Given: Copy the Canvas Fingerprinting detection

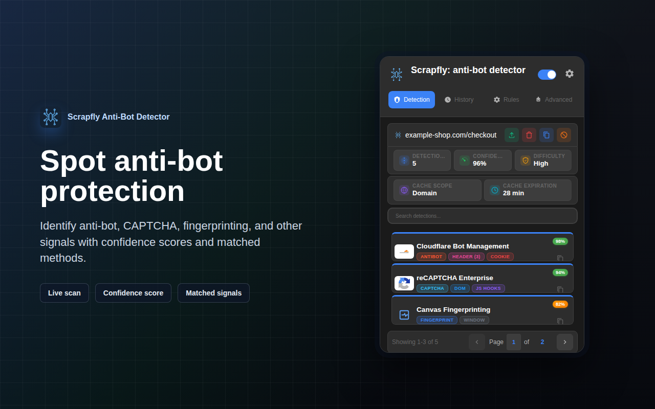Looking at the screenshot, I should (x=560, y=321).
